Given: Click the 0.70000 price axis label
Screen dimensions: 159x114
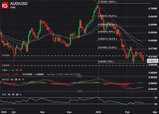Looking at the screenshot, I should pyautogui.click(x=153, y=8).
